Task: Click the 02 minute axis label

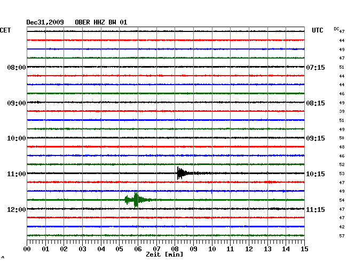Action: coord(64,249)
